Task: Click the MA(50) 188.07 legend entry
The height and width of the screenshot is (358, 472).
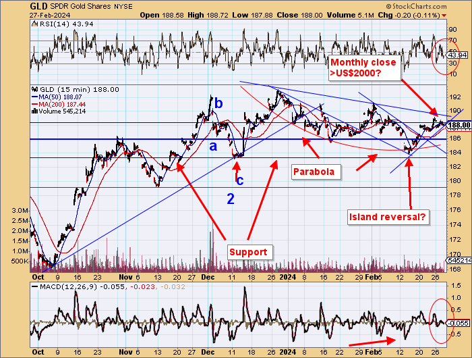Action: pyautogui.click(x=60, y=97)
